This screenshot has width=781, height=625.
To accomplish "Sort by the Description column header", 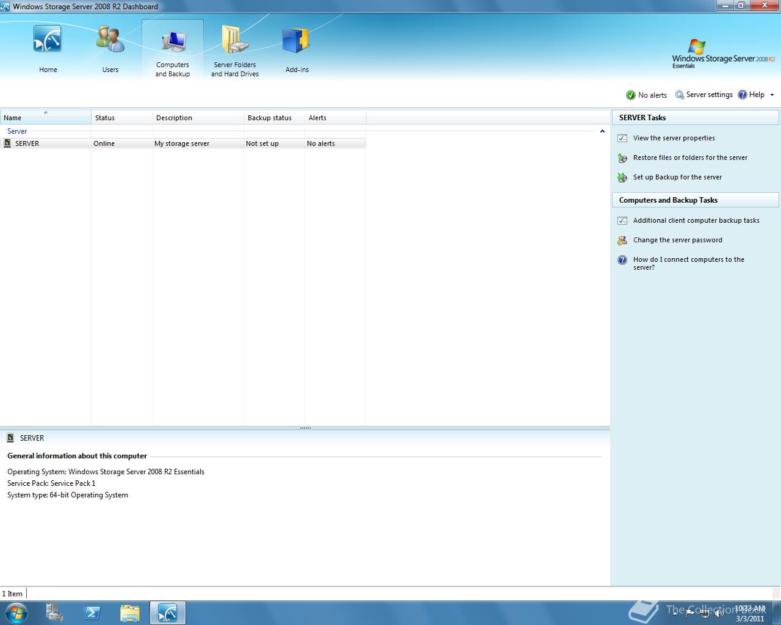I will (198, 118).
